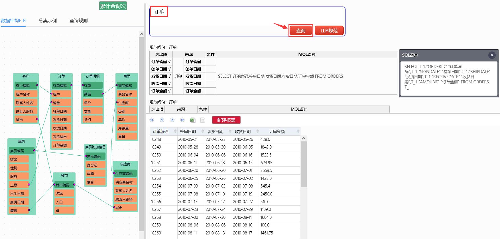Viewport: 500px width, 239px height.
Task: Toggle the 签单日期 √ selected item
Action: 161,69
